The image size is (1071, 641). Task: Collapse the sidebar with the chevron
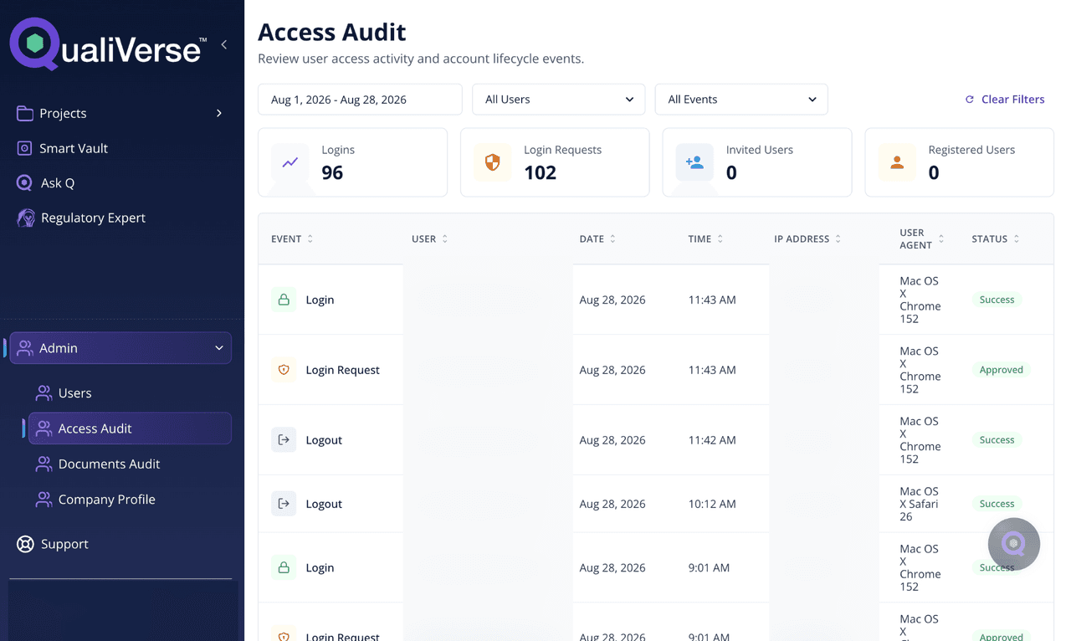tap(224, 44)
